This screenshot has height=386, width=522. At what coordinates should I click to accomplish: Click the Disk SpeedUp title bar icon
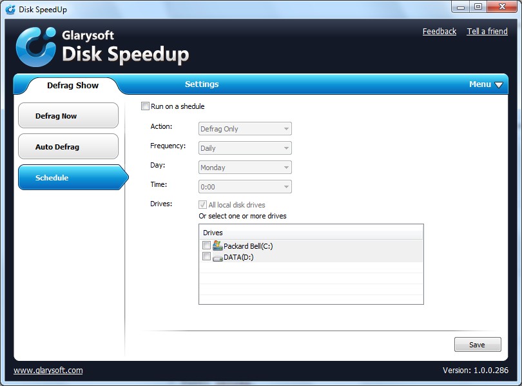point(10,9)
